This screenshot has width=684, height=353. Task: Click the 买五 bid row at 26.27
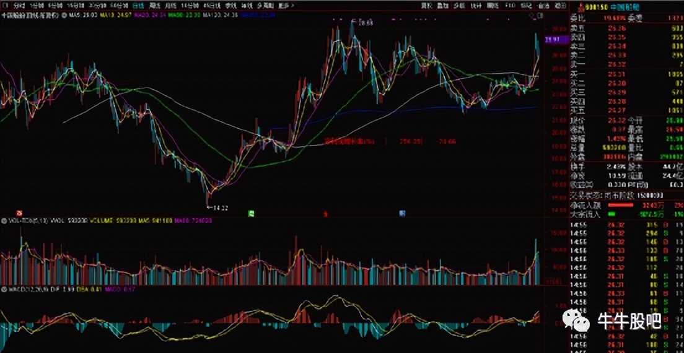[626, 111]
